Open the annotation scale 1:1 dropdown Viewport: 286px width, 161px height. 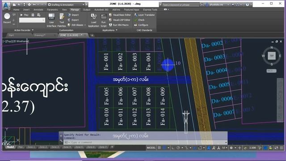225,148
